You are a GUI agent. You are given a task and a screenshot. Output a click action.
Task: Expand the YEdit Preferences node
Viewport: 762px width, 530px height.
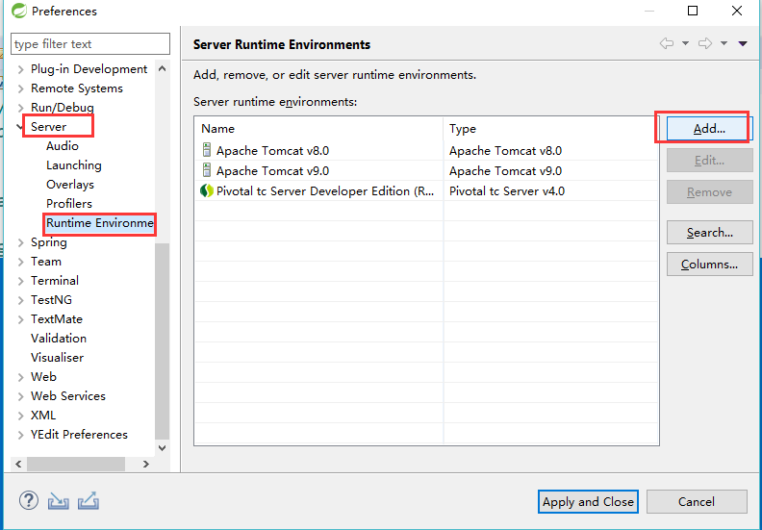20,435
